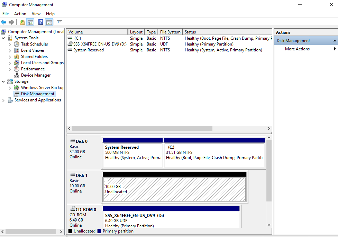Select the 10.00 GB Unallocated space on Disk 1
Viewport: 338px width, 237px height.
tap(175, 189)
